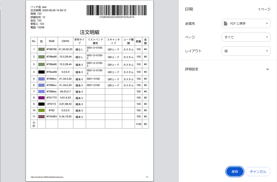277x182 pixels.
Task: Click the リストバンド番号 column header
Action: coord(95,41)
